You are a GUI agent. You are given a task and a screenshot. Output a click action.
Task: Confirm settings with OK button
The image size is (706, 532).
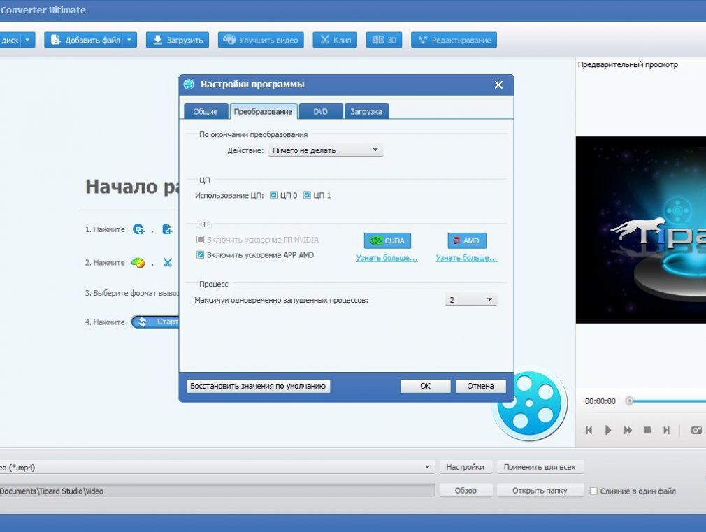[x=426, y=386]
